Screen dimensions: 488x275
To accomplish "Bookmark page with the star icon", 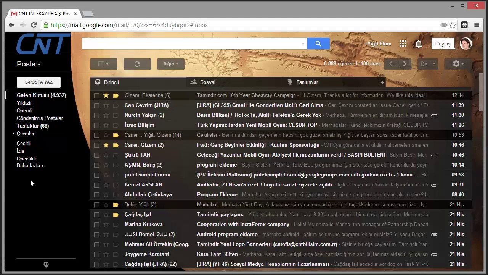I will (453, 25).
